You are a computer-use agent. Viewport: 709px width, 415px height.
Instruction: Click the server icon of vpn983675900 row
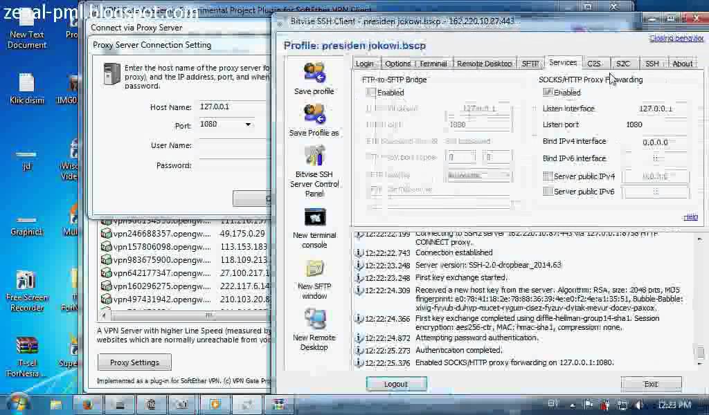pyautogui.click(x=106, y=259)
